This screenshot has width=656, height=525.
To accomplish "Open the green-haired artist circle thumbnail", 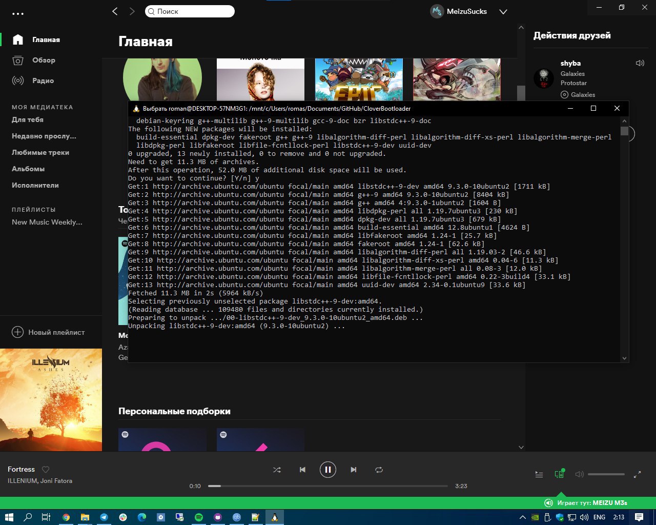I will click(x=162, y=79).
